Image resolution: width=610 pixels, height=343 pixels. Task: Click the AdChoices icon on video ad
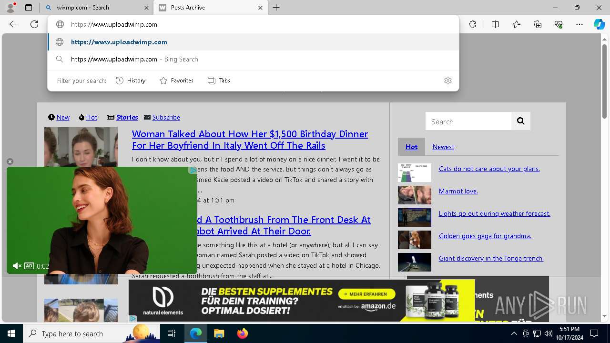[193, 170]
